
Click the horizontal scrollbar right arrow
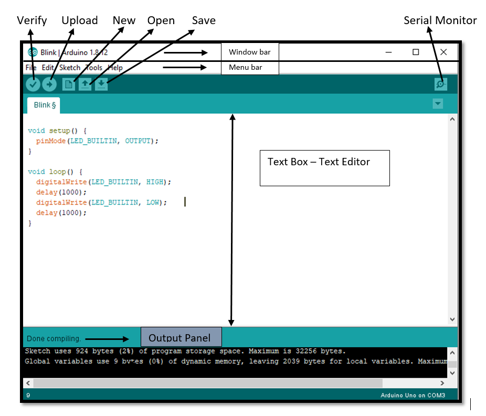click(x=442, y=383)
